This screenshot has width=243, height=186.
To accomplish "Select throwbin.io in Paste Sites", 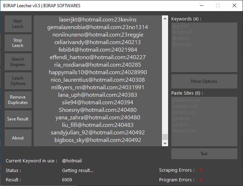I will click(x=184, y=131).
